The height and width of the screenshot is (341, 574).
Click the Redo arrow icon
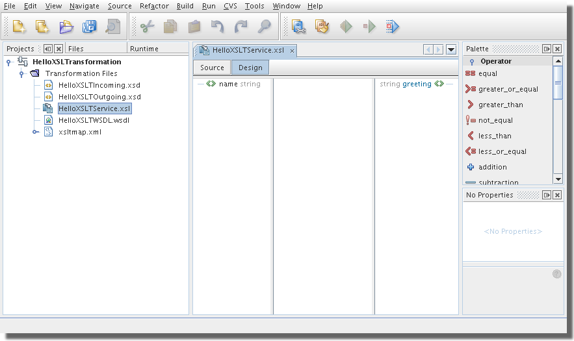(x=241, y=27)
